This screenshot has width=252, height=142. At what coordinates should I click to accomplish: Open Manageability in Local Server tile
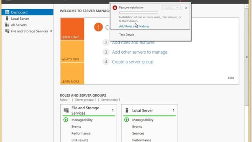tap(143, 120)
